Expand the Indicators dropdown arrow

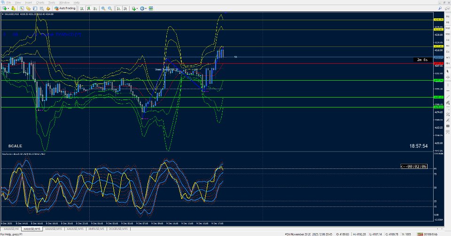(138, 8)
